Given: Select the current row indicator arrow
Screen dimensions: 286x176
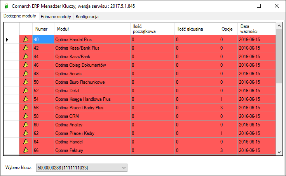Looking at the screenshot, I should [7, 40].
